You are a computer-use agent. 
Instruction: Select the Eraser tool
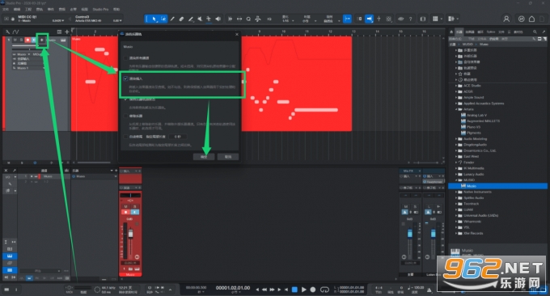181,19
